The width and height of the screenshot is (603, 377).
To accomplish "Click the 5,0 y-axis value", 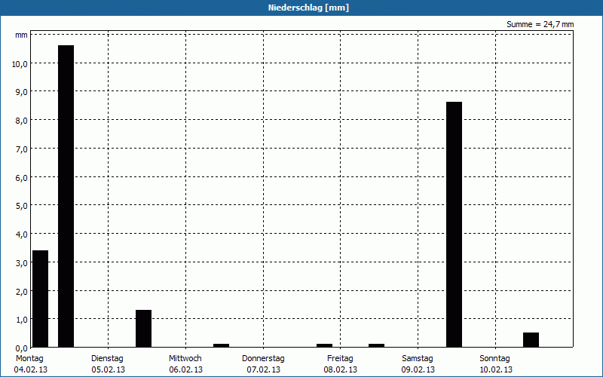I will pyautogui.click(x=22, y=206).
